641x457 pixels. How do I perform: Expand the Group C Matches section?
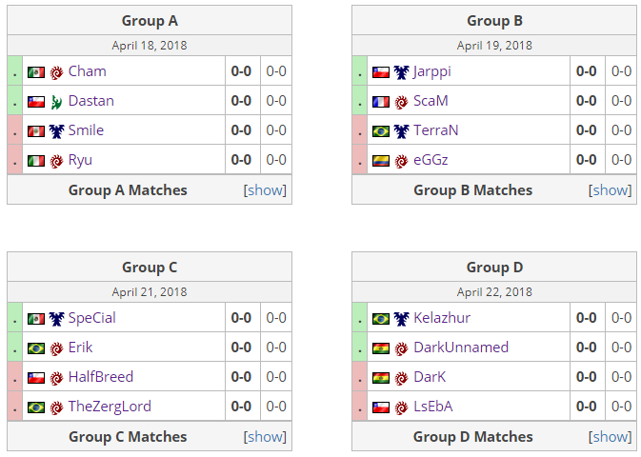point(266,436)
